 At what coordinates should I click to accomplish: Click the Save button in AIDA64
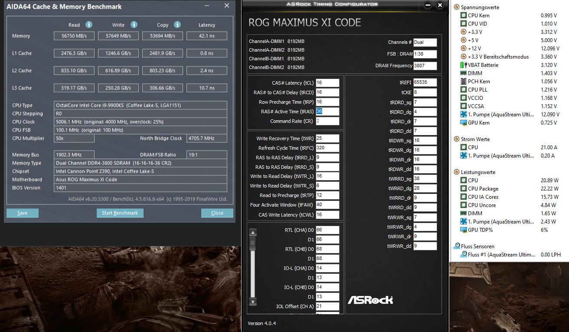23,213
